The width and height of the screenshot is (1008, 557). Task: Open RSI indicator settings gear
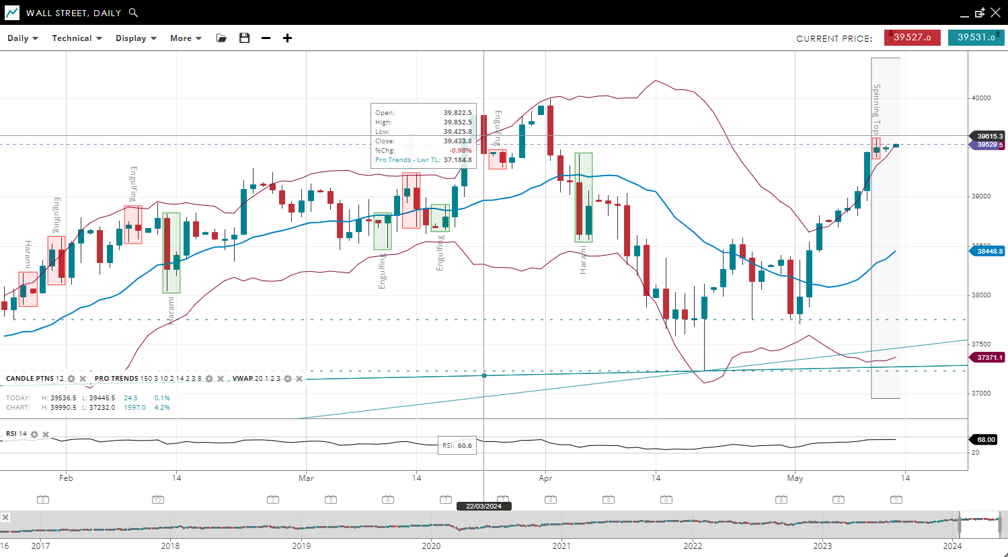tap(34, 435)
